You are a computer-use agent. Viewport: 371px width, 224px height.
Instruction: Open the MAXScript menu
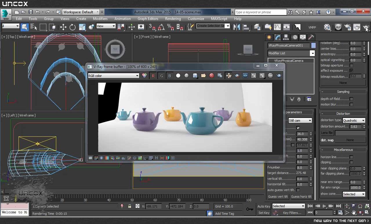[219, 18]
